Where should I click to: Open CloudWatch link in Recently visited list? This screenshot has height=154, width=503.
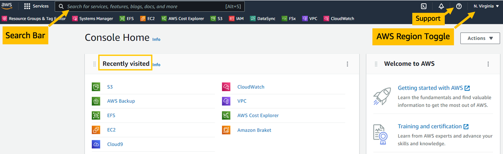click(x=251, y=87)
